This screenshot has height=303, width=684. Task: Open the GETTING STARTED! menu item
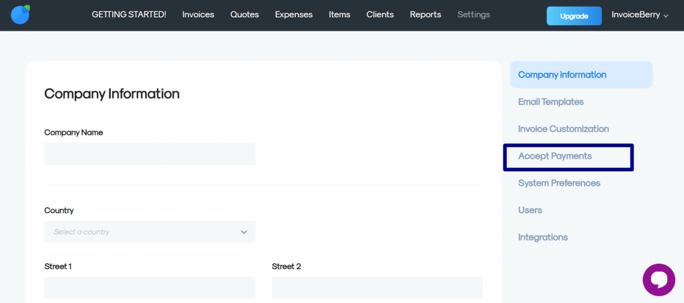click(x=129, y=15)
